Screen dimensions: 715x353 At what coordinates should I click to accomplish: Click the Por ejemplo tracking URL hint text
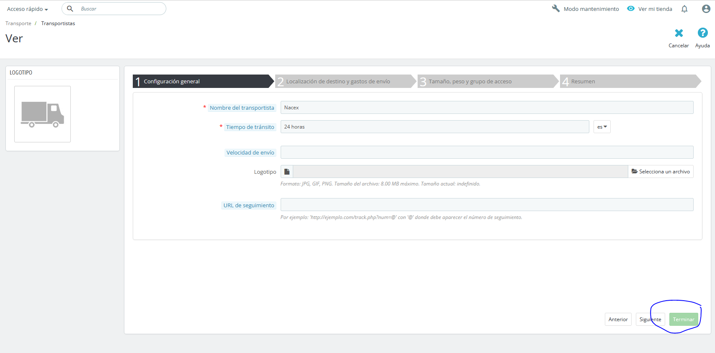coord(401,217)
